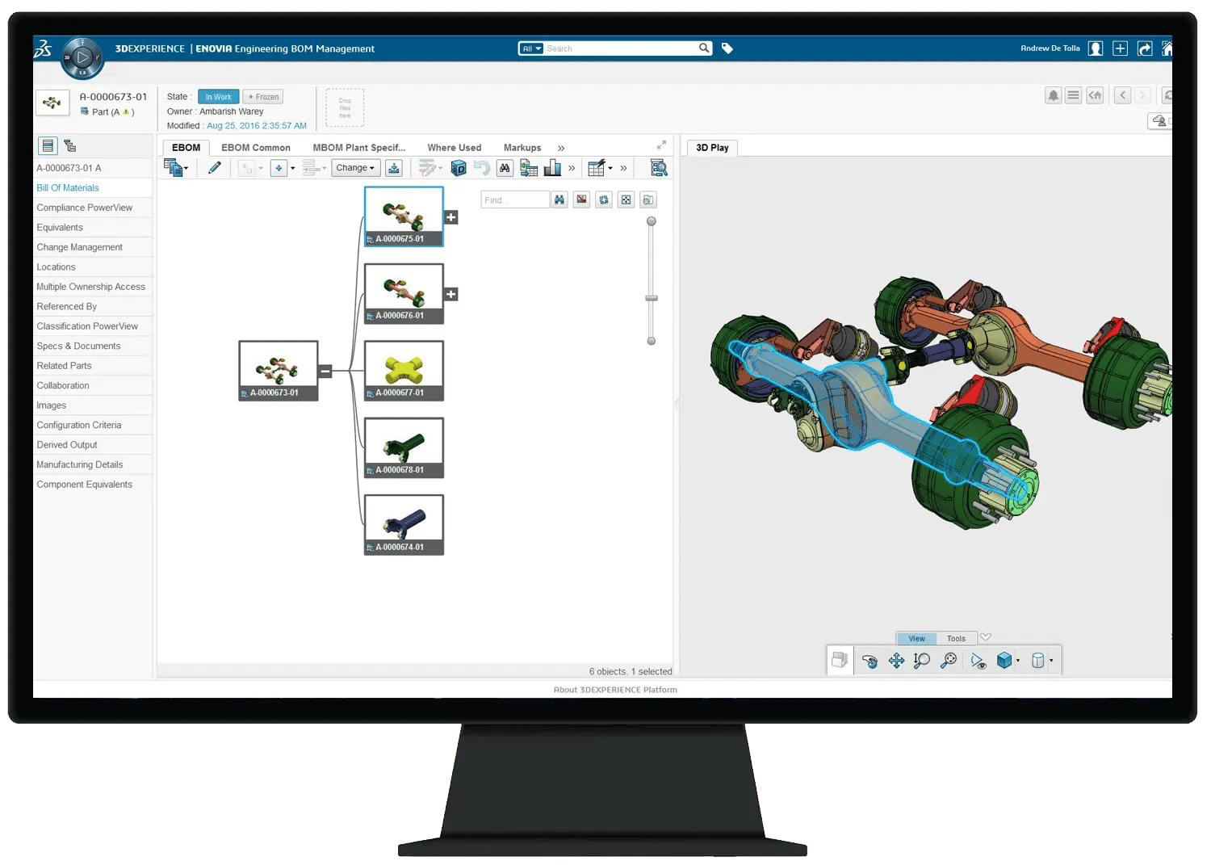Click the binoculars search icon beside Find box
The width and height of the screenshot is (1211, 865).
click(559, 199)
